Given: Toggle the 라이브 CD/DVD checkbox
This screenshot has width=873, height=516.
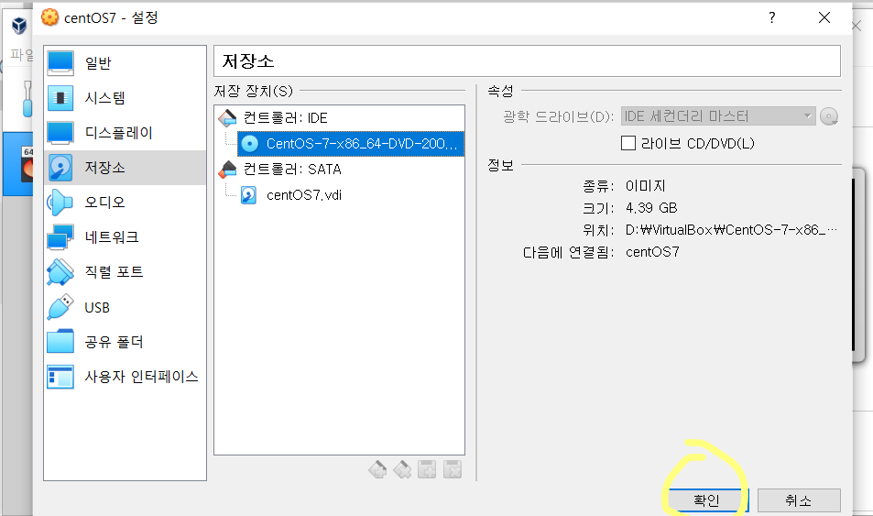Looking at the screenshot, I should pos(628,143).
